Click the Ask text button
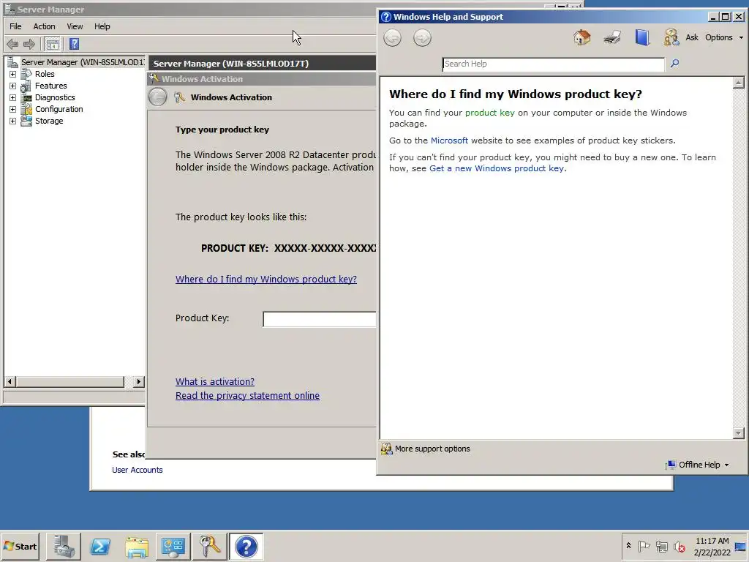 (x=692, y=37)
